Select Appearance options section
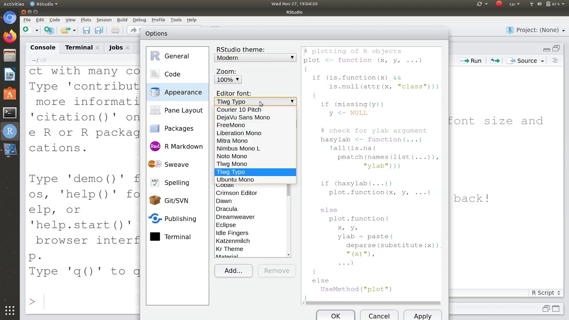569x320 pixels. point(177,92)
